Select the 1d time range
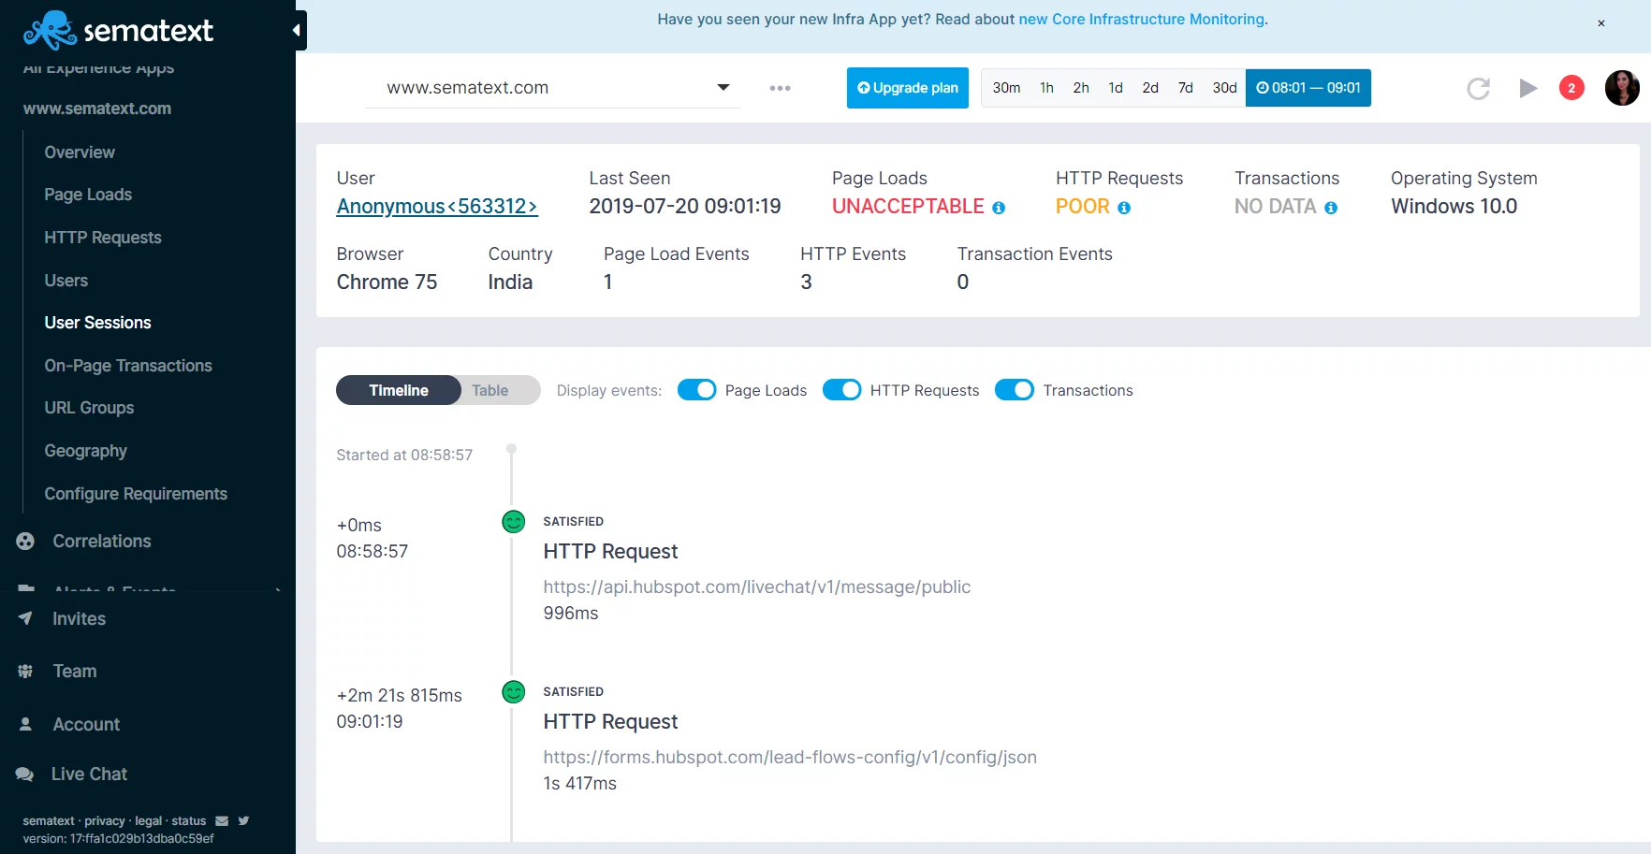1651x854 pixels. tap(1116, 88)
